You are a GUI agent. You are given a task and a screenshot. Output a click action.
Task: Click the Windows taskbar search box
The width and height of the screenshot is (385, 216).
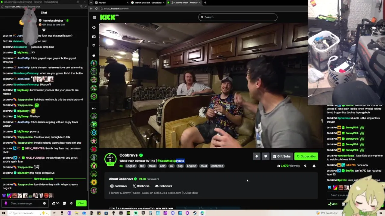[x=29, y=213]
